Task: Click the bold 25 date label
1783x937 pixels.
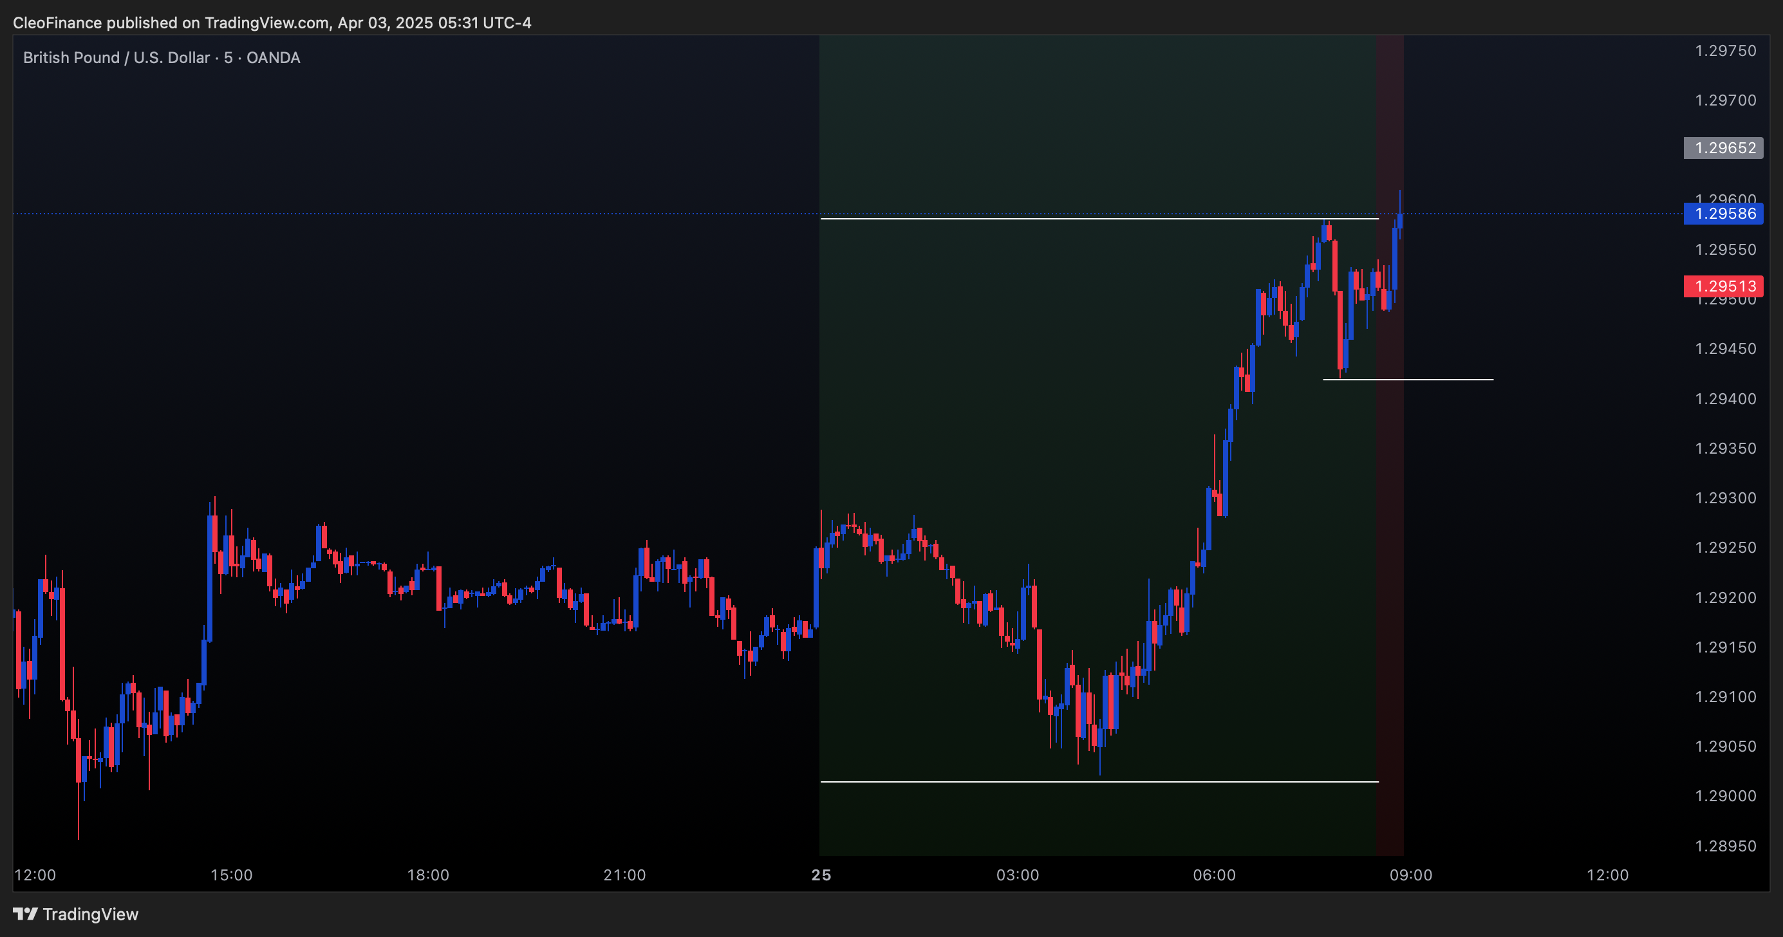Action: 821,875
